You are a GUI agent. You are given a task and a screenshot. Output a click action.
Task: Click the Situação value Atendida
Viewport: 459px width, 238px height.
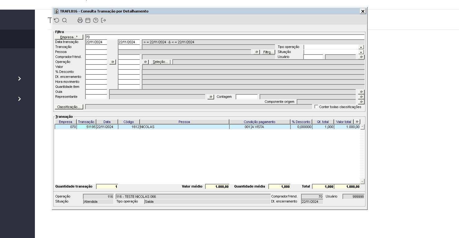[x=98, y=202]
